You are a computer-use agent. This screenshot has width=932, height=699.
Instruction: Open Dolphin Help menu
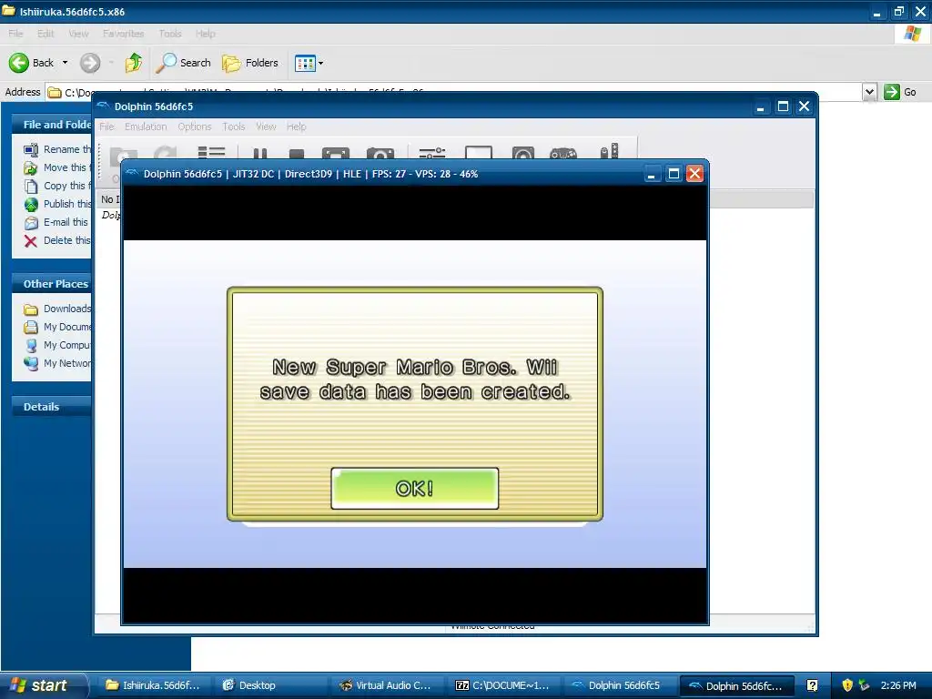coord(296,127)
